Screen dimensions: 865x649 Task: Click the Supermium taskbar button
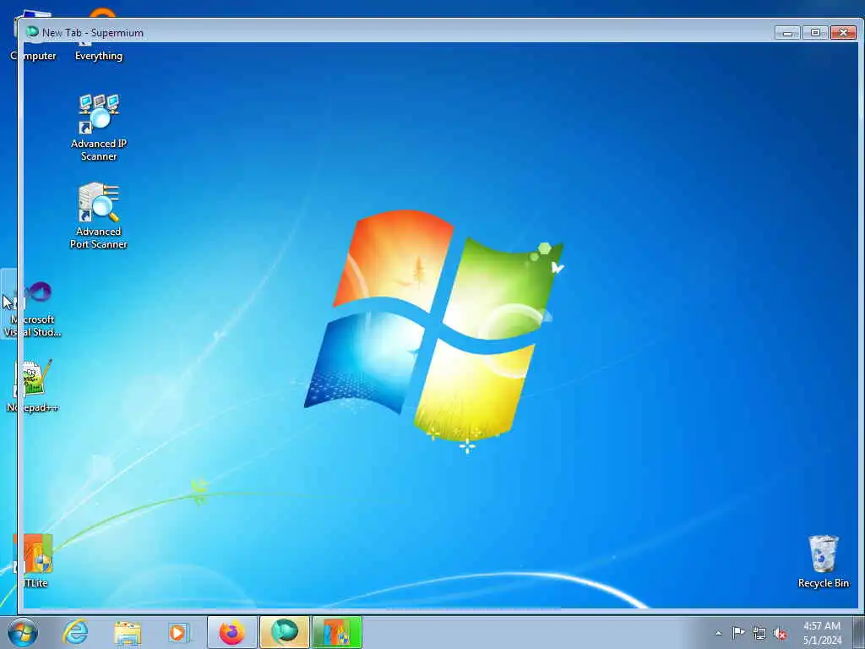click(284, 632)
